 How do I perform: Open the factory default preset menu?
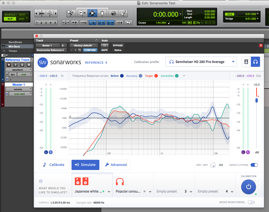84,45
